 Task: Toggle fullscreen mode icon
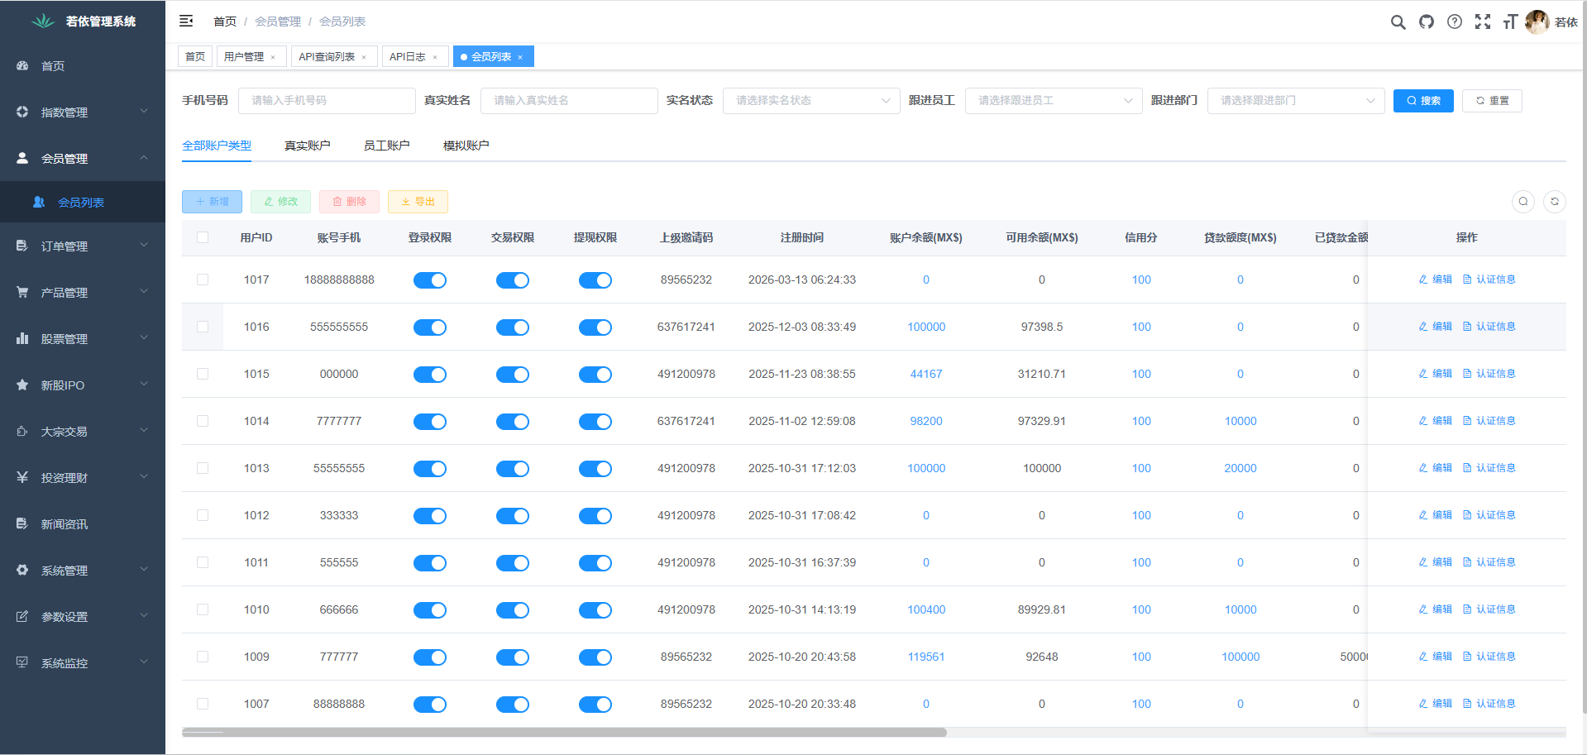(x=1483, y=22)
